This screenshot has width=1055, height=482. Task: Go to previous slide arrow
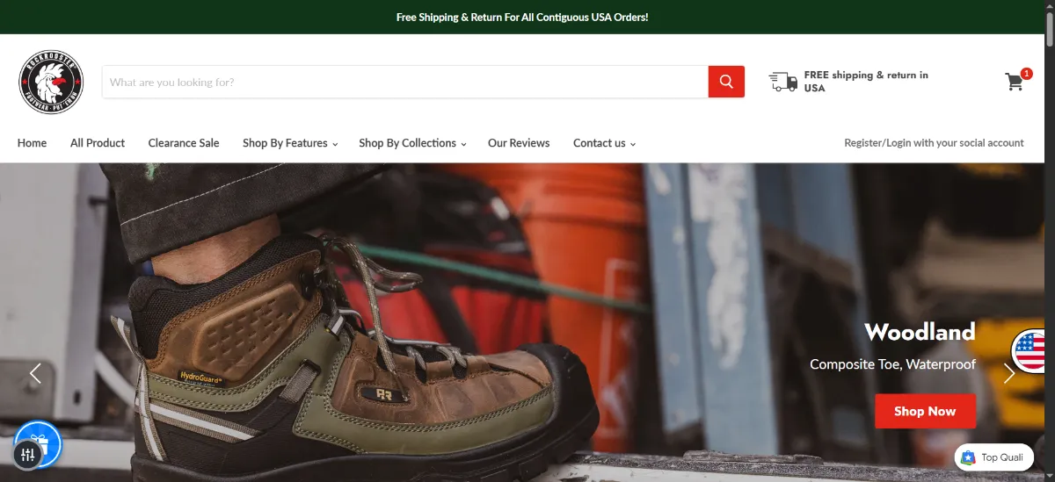point(35,373)
